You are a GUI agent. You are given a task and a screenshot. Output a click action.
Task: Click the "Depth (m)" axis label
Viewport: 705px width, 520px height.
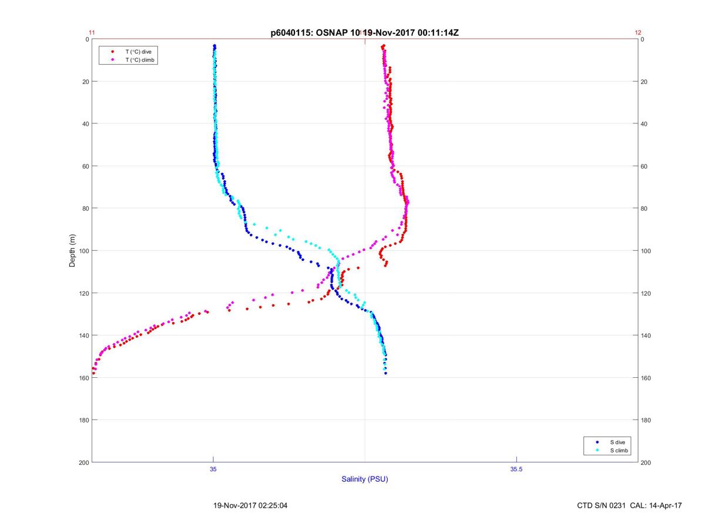(x=72, y=250)
